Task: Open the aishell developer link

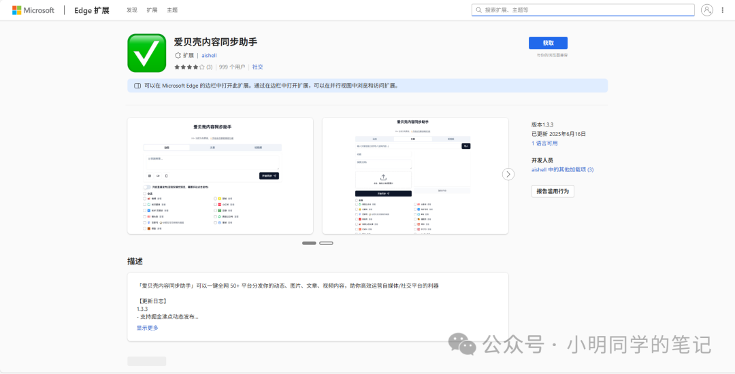Action: pyautogui.click(x=209, y=55)
